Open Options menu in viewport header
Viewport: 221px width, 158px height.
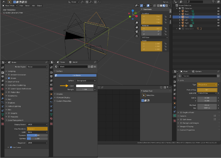(166, 2)
